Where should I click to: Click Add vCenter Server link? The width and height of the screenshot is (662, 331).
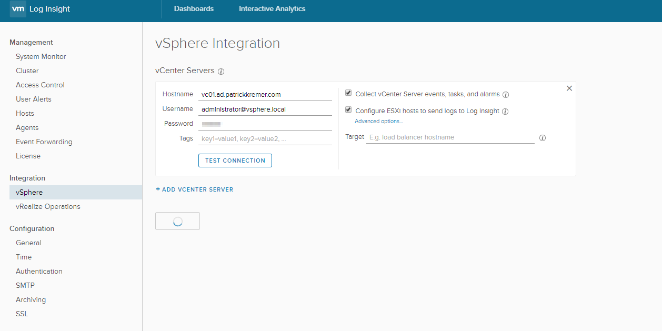tap(195, 189)
